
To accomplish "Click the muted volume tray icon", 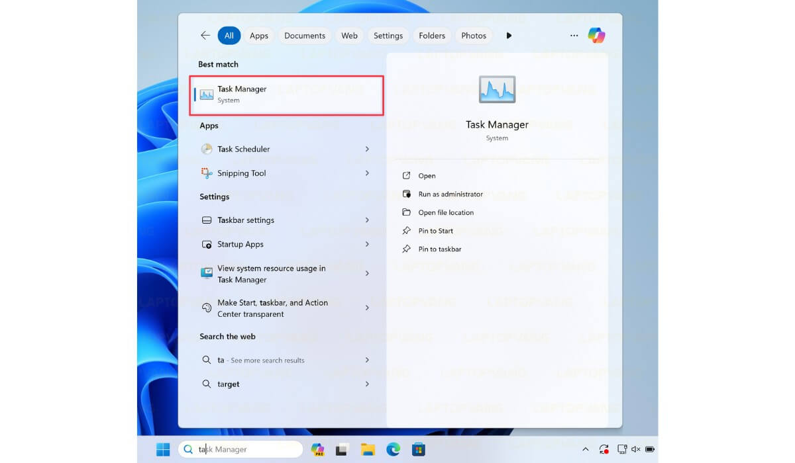I will tap(636, 450).
